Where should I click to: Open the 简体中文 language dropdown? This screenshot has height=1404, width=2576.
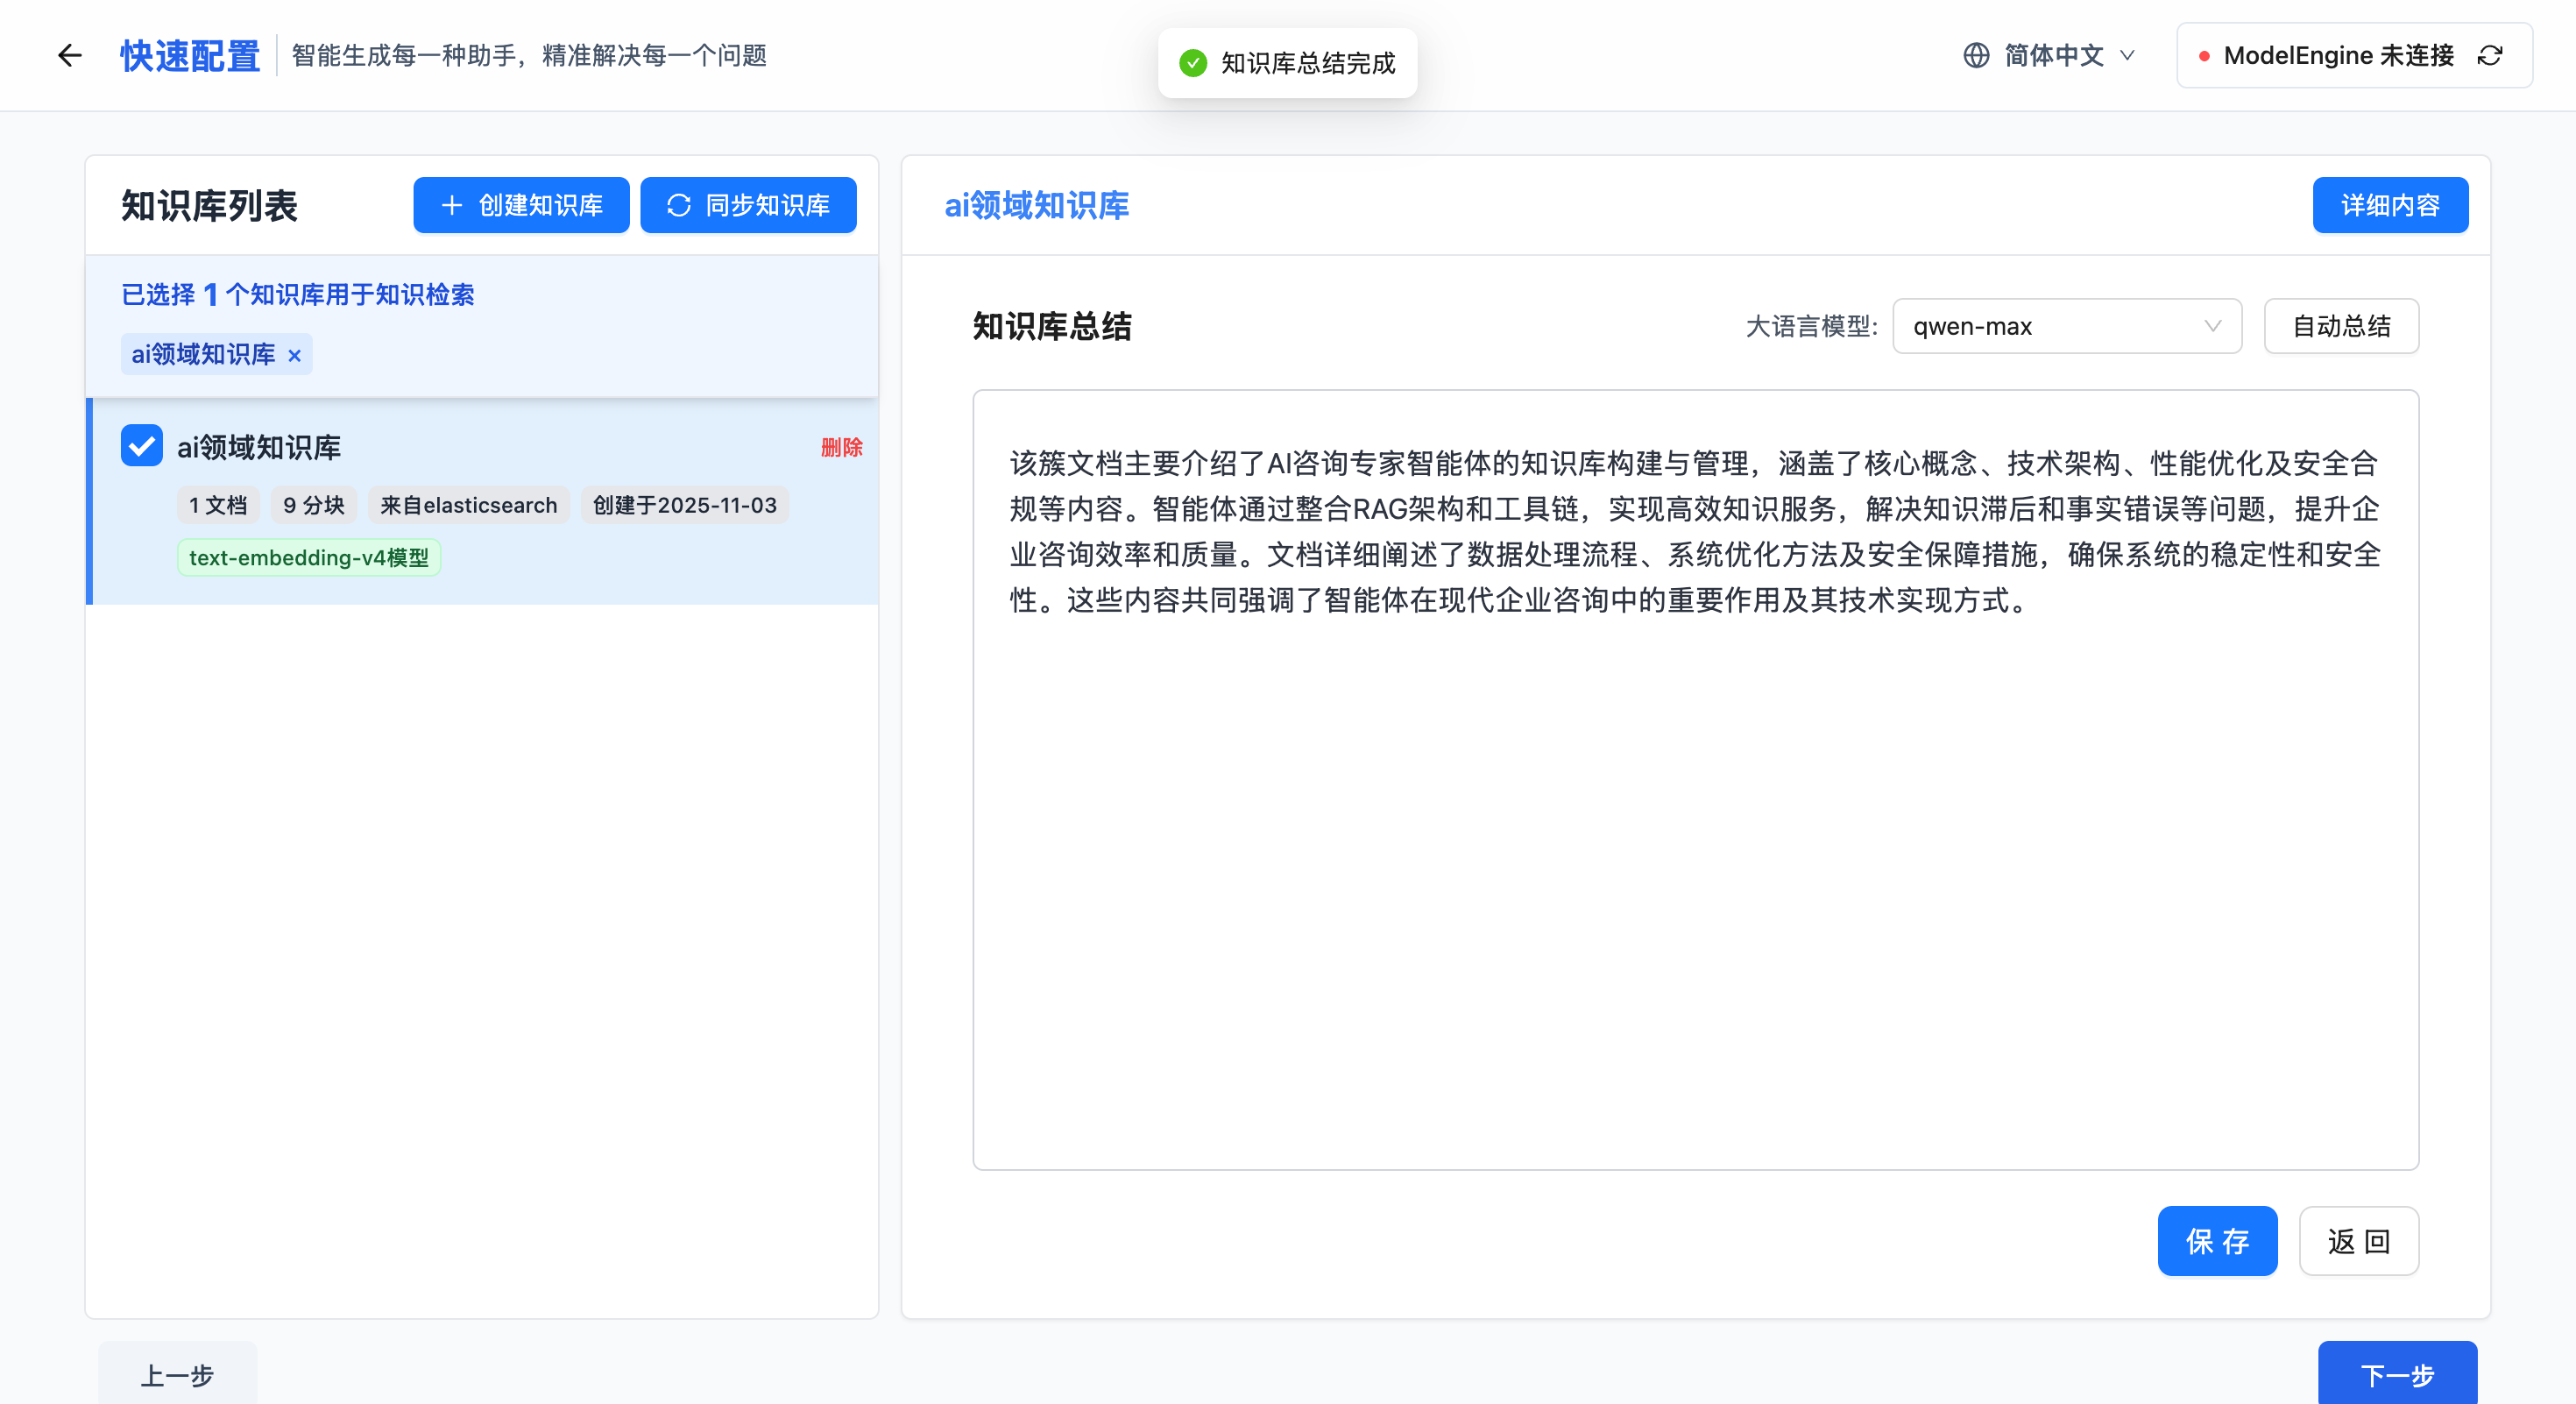tap(2054, 55)
